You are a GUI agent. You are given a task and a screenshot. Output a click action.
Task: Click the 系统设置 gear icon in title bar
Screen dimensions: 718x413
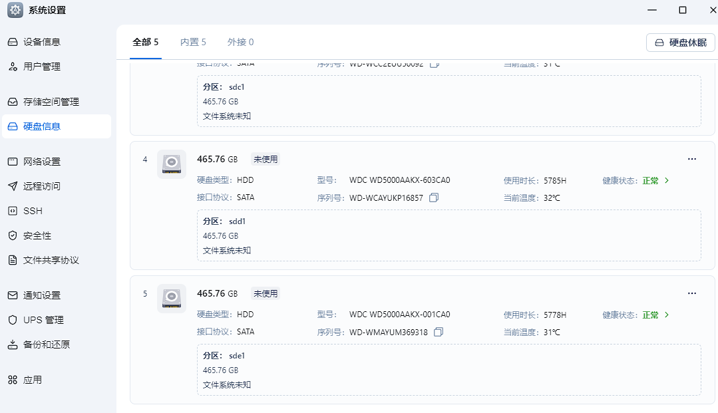[15, 9]
